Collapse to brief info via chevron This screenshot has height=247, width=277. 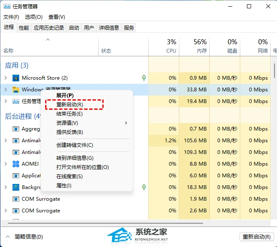click(x=8, y=237)
